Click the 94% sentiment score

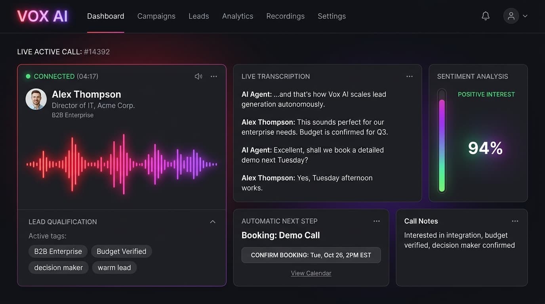[x=486, y=148]
